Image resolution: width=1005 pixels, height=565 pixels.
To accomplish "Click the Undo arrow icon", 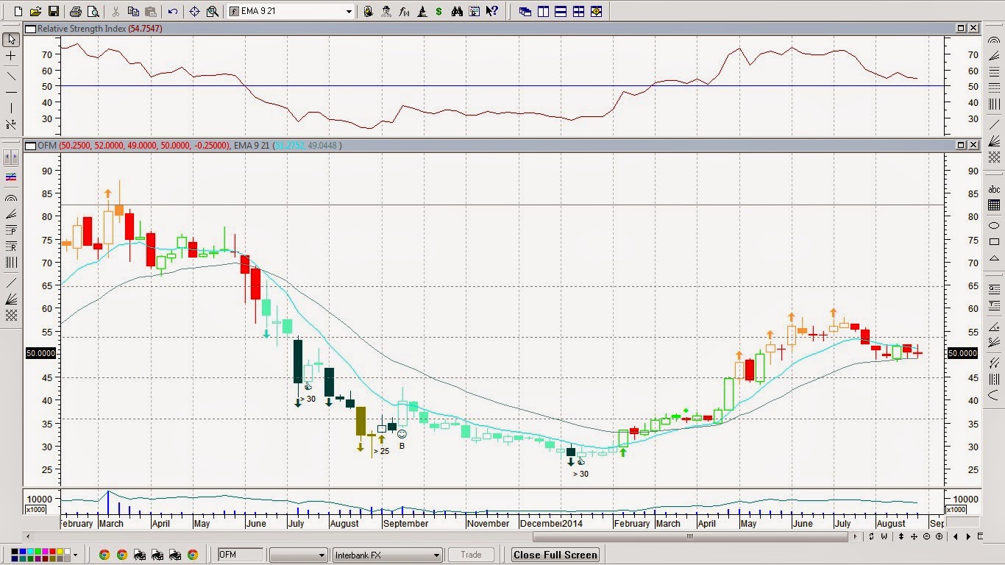I will coord(172,11).
